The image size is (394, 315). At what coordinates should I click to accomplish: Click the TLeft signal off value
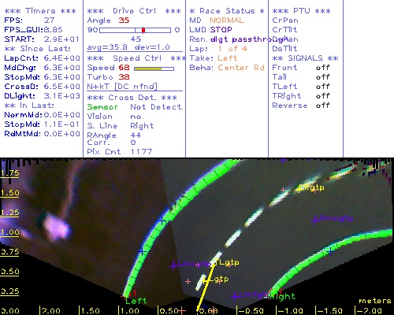323,87
